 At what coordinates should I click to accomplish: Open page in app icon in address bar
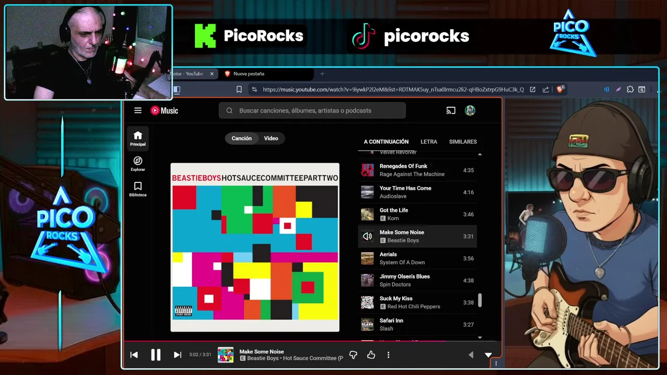533,89
